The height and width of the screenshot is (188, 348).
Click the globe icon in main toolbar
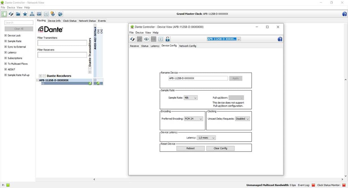(60, 14)
